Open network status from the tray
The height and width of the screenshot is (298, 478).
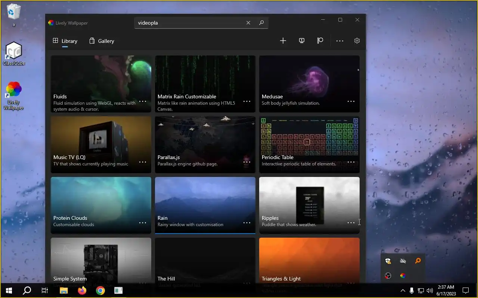click(x=421, y=291)
